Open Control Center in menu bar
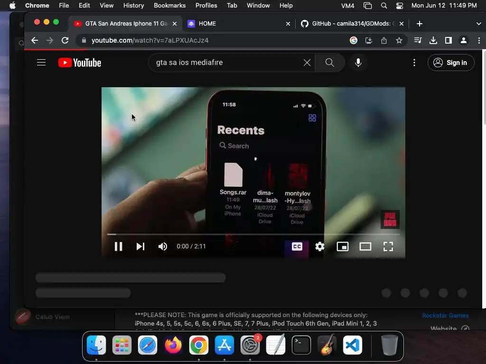 click(x=400, y=6)
